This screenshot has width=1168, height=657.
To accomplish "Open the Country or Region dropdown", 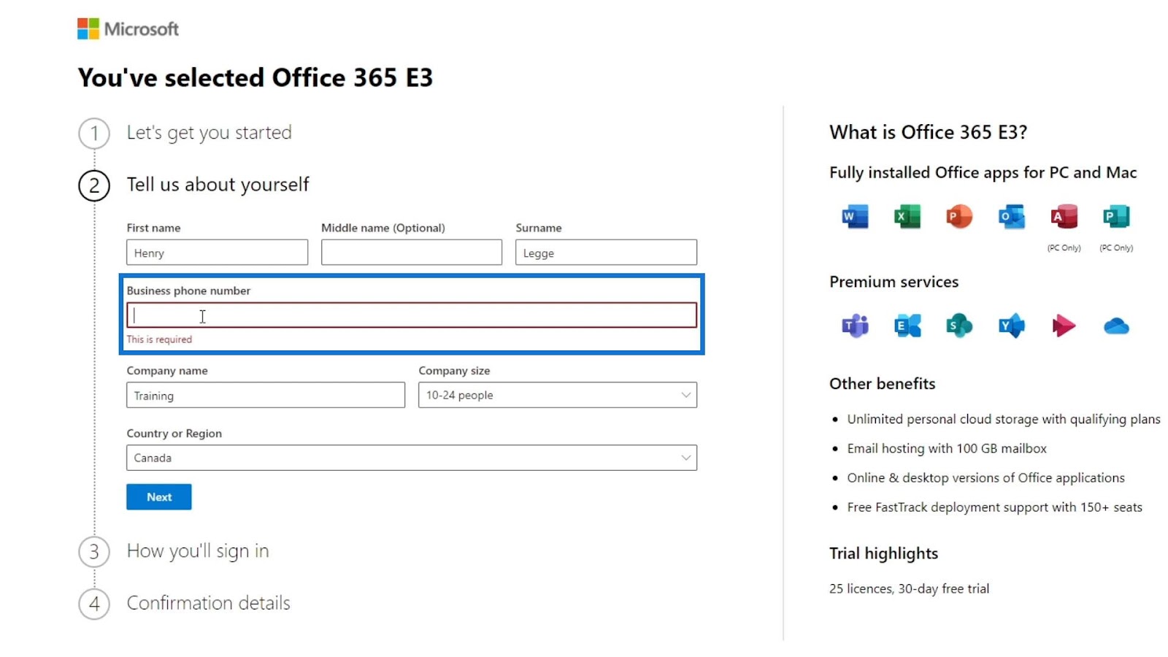I will point(412,458).
